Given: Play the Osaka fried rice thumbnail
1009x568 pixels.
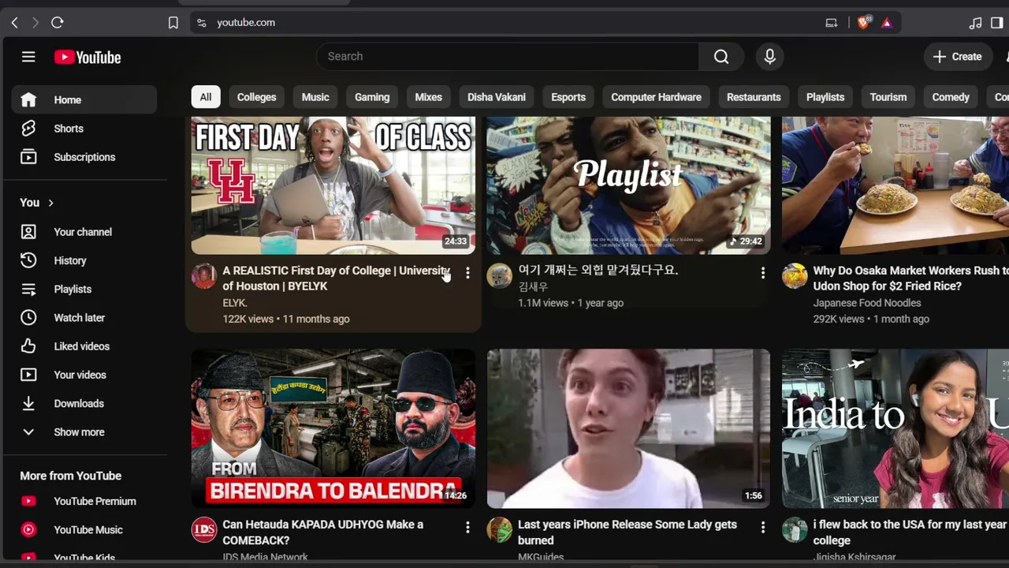Looking at the screenshot, I should point(895,185).
